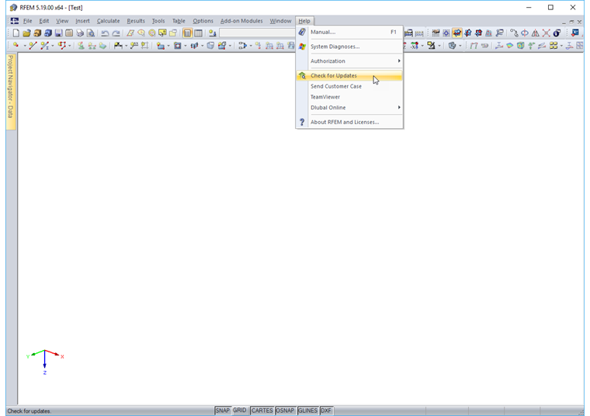
Task: Select Send Customer Case entry
Action: pyautogui.click(x=349, y=86)
